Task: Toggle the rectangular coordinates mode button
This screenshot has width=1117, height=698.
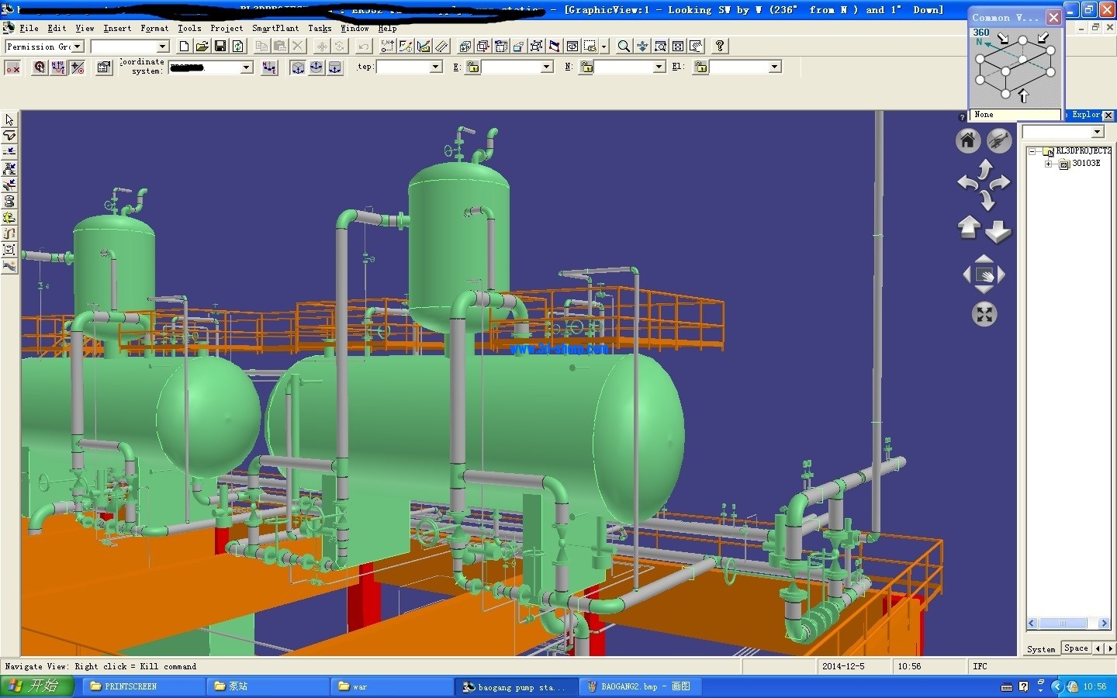Action: (x=298, y=67)
